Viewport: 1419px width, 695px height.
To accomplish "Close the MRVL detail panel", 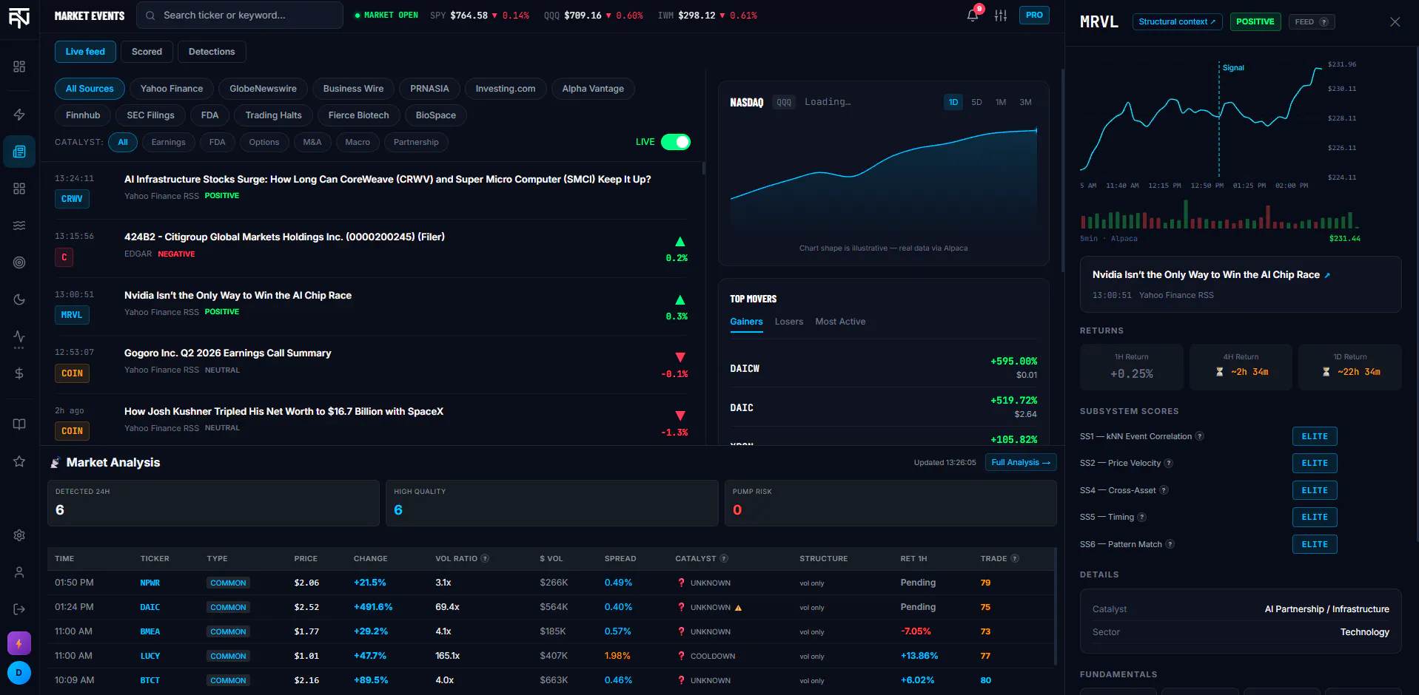I will (1395, 21).
